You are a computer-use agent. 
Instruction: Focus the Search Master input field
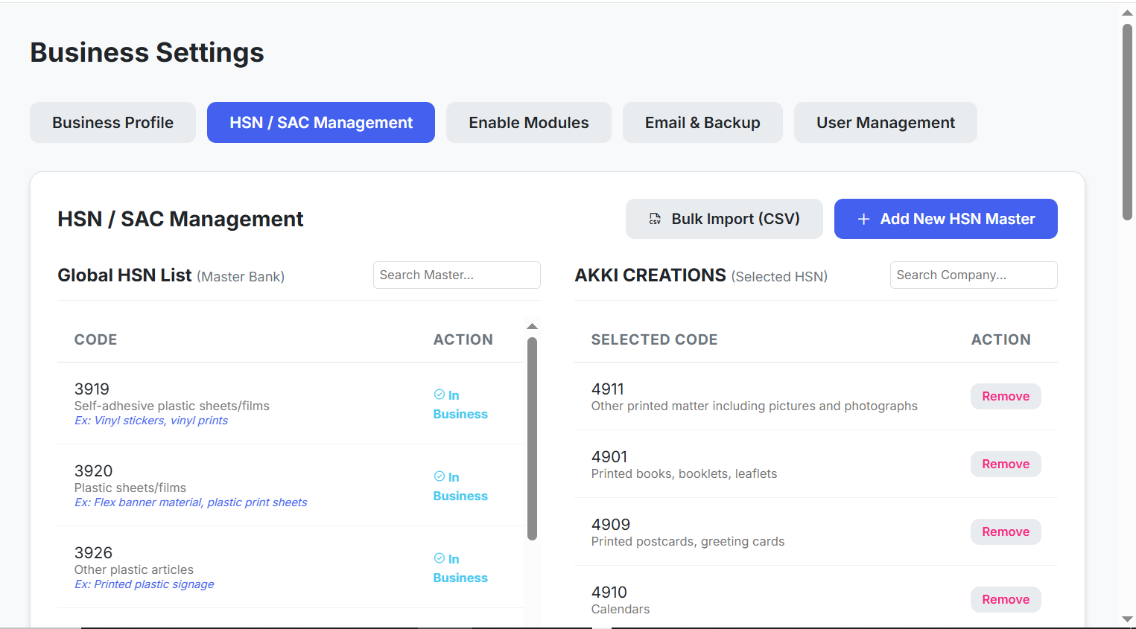click(456, 275)
